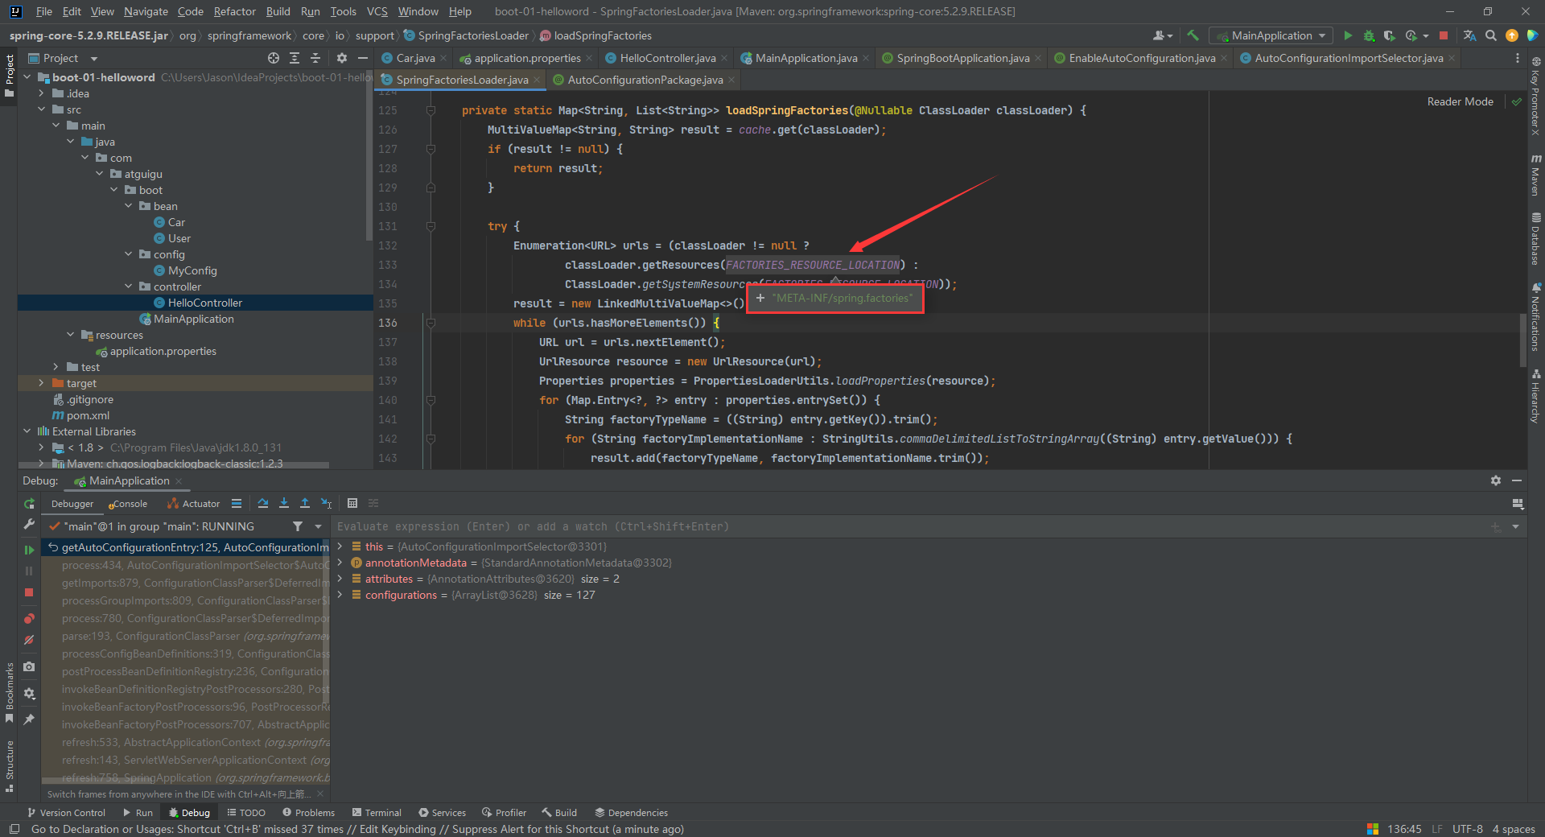Open the Refactor menu

pos(234,11)
